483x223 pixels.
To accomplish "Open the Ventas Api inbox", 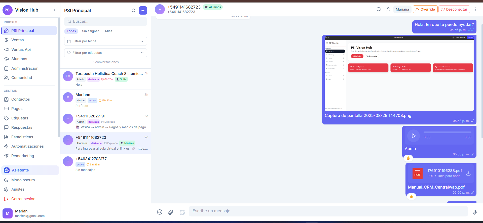I will coord(29,50).
